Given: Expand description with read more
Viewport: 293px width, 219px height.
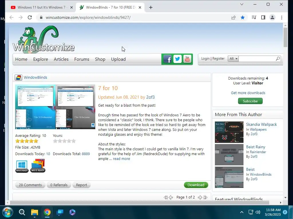Looking at the screenshot, I should [x=121, y=159].
